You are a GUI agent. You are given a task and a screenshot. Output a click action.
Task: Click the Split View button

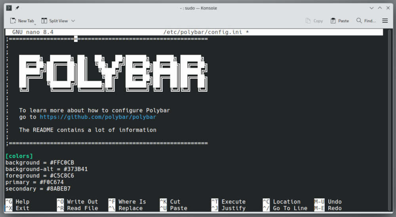(x=55, y=21)
